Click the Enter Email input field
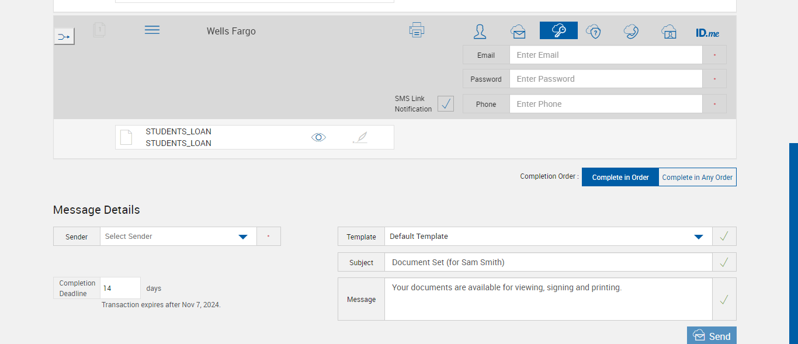 point(605,55)
